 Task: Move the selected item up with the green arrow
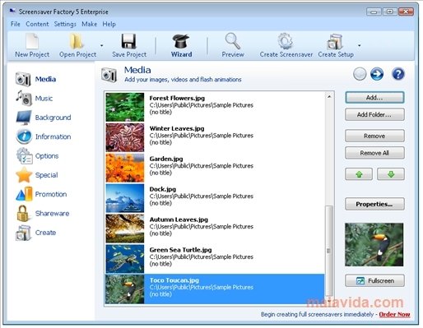pyautogui.click(x=359, y=174)
